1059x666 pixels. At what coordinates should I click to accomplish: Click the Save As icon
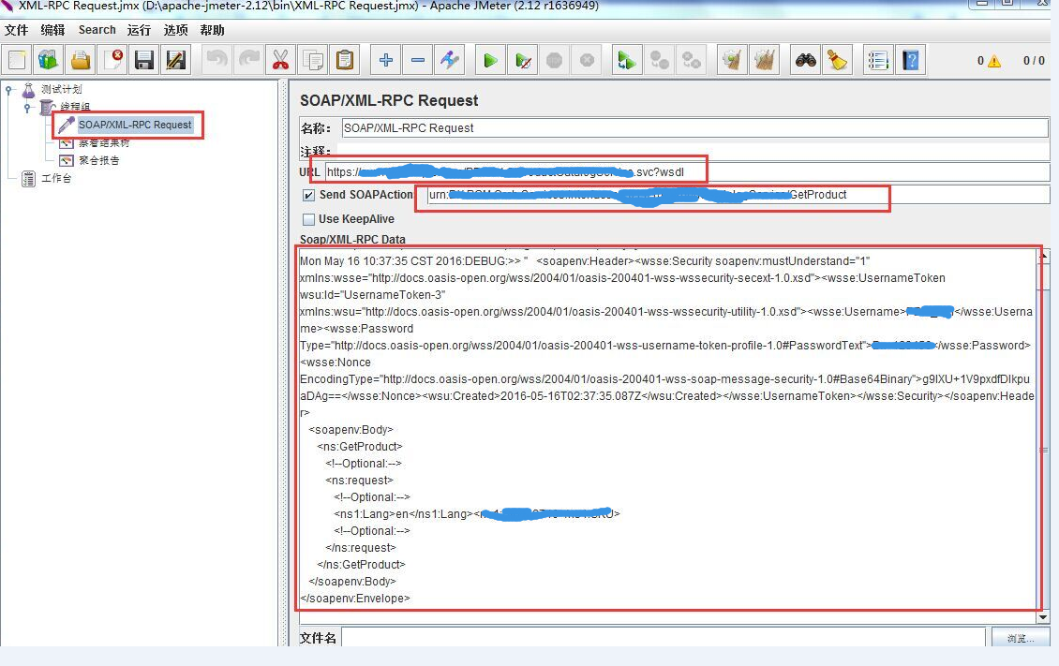pyautogui.click(x=176, y=61)
